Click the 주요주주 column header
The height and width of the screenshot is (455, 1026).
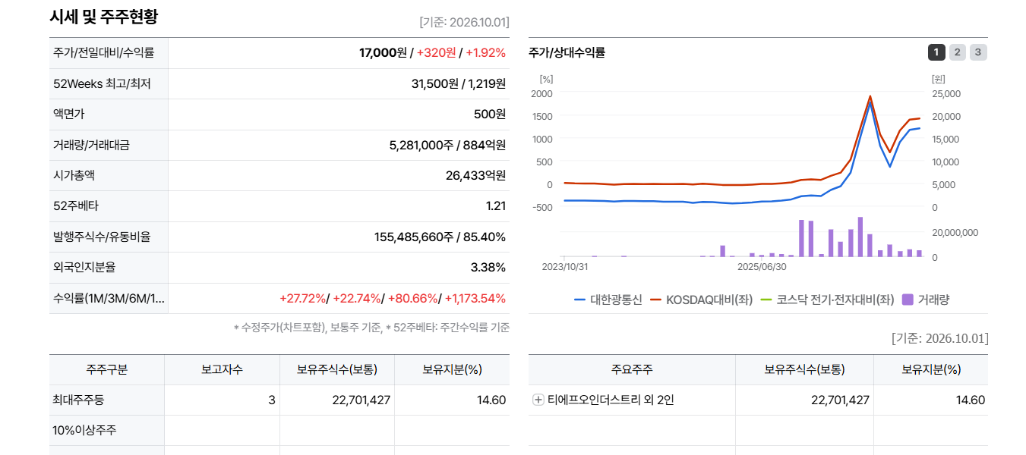(x=632, y=369)
